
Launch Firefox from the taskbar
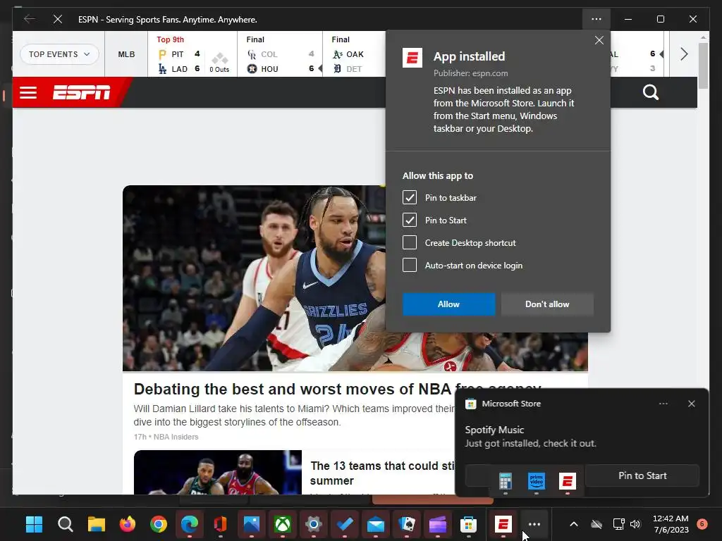(128, 524)
